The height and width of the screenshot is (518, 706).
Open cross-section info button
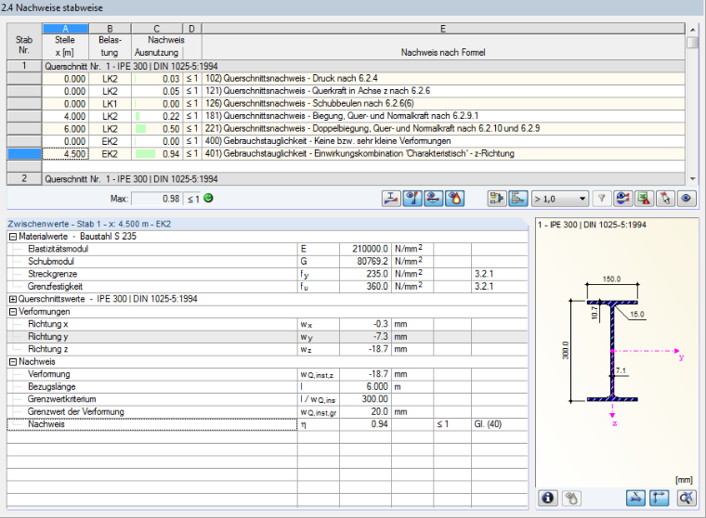point(548,498)
